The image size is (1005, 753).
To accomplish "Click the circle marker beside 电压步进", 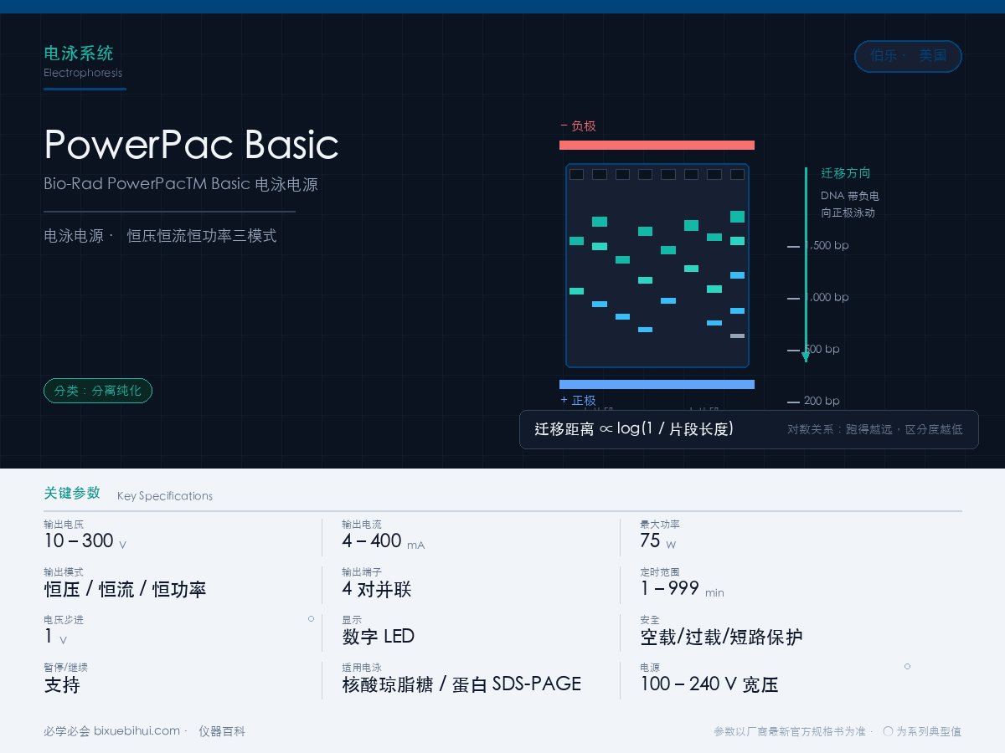I will [x=311, y=619].
